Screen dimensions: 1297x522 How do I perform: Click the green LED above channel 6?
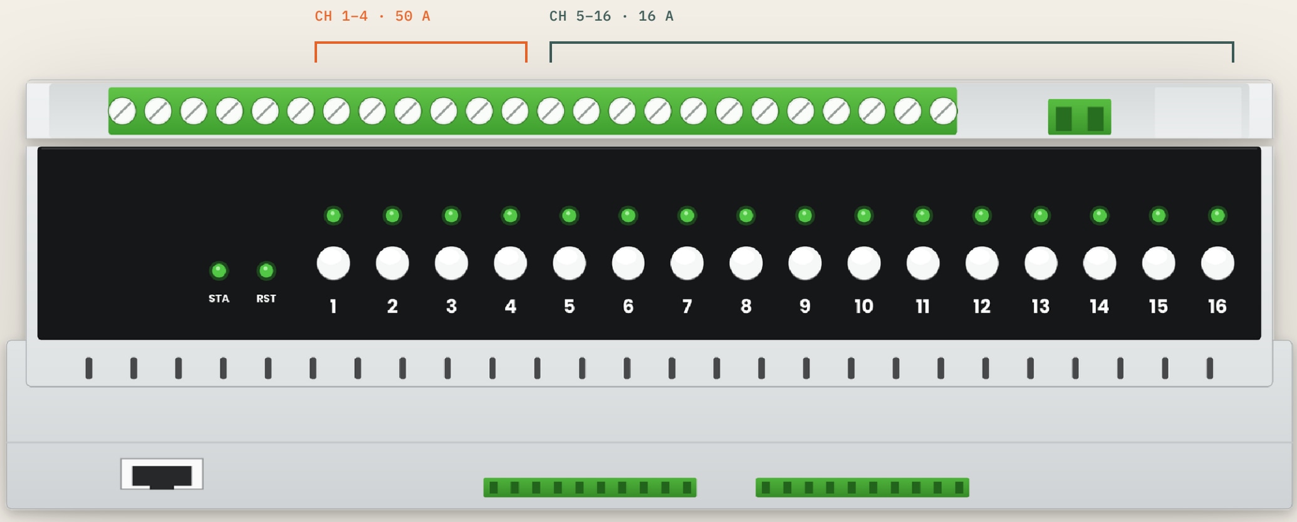point(628,215)
